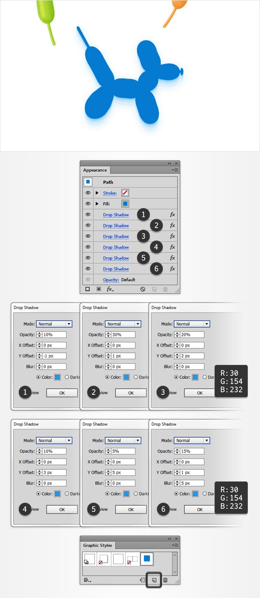Click the Opacity stepper beside 20%
This screenshot has height=598, width=260.
tap(176, 335)
